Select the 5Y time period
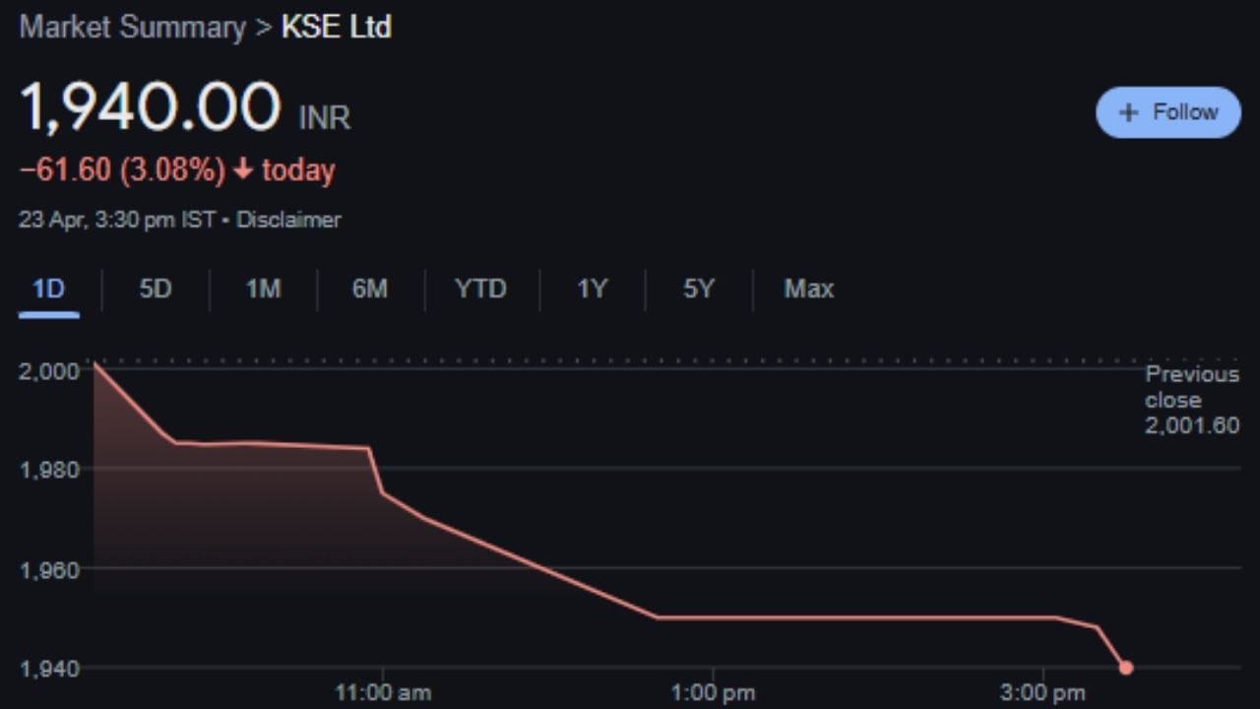 (698, 289)
